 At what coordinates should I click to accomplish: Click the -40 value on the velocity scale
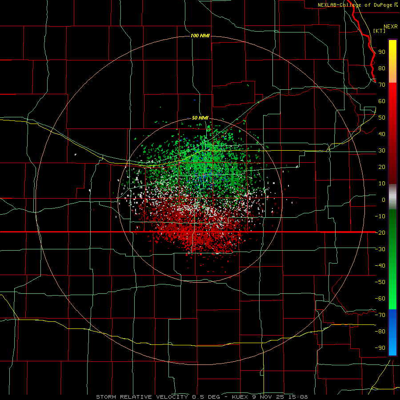(x=380, y=266)
